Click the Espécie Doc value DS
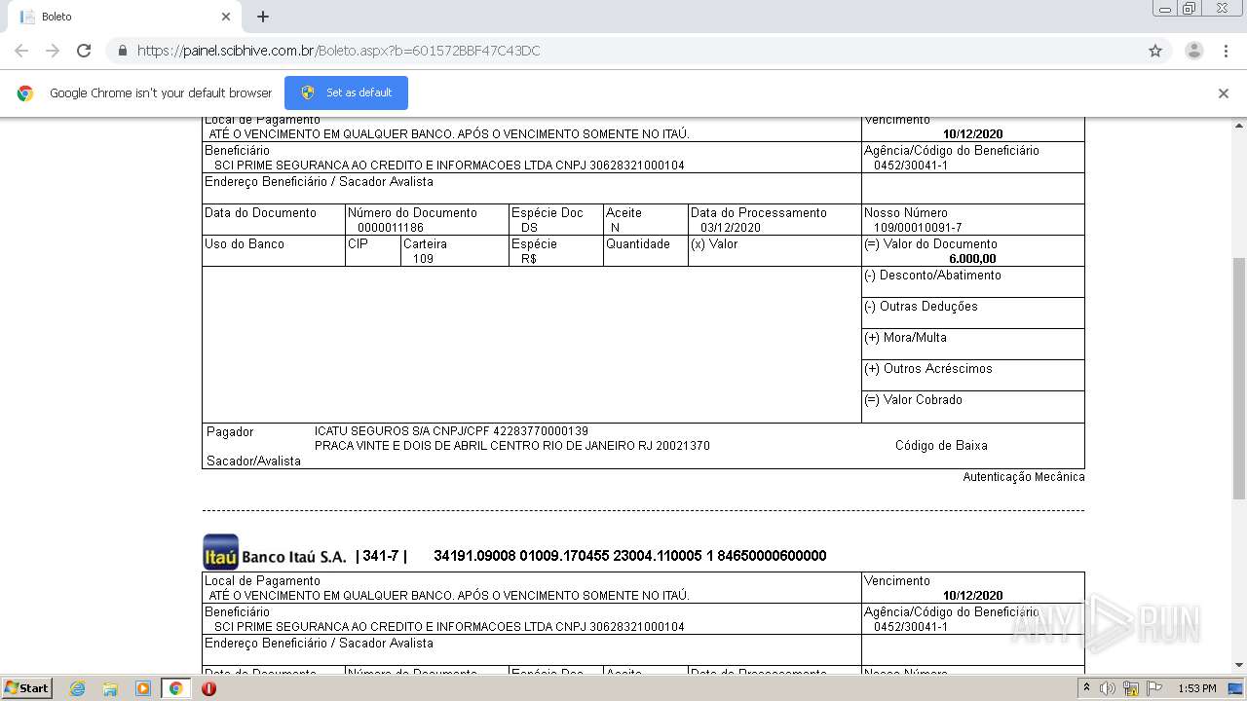This screenshot has height=701, width=1247. 529,228
